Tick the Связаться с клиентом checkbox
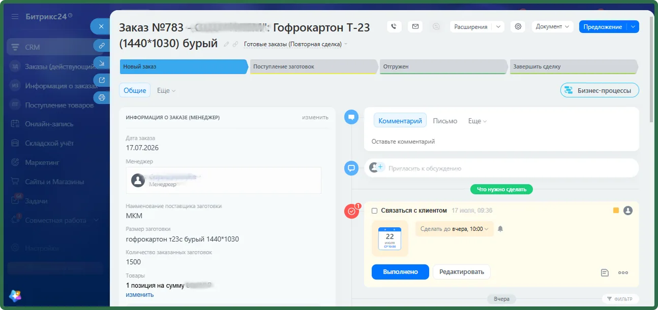This screenshot has height=310, width=658. (375, 211)
